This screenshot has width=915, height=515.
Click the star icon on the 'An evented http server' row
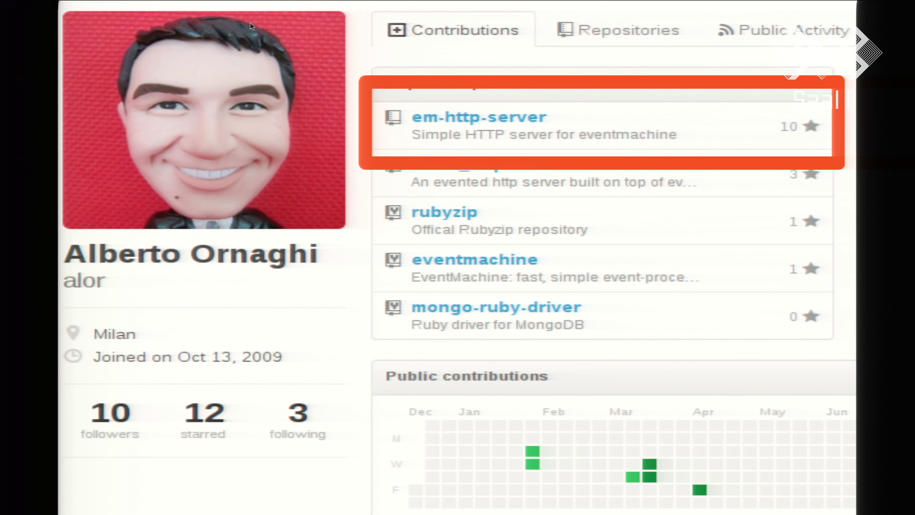point(811,174)
